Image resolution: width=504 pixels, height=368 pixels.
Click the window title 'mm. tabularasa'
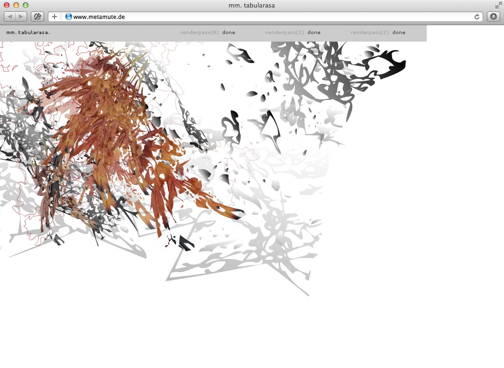click(x=252, y=5)
